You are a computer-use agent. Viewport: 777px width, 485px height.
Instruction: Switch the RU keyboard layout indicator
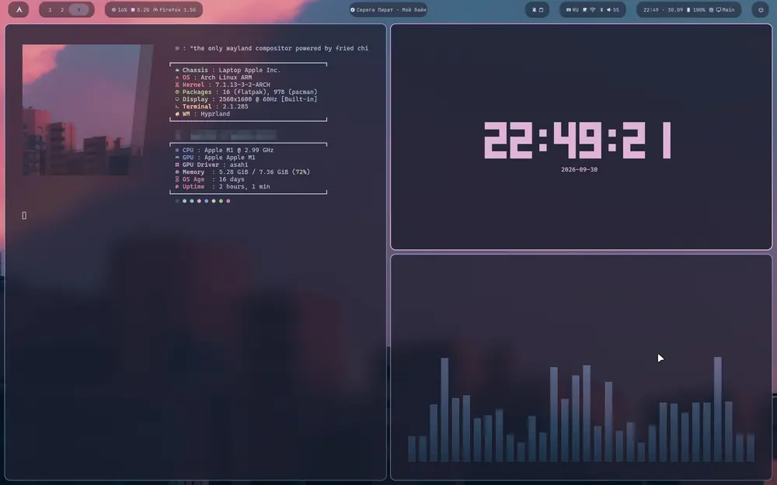coord(573,10)
